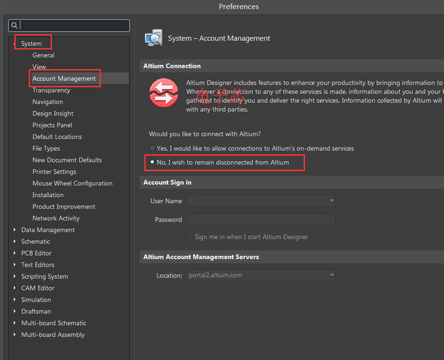Click the Data Management label

[x=48, y=230]
